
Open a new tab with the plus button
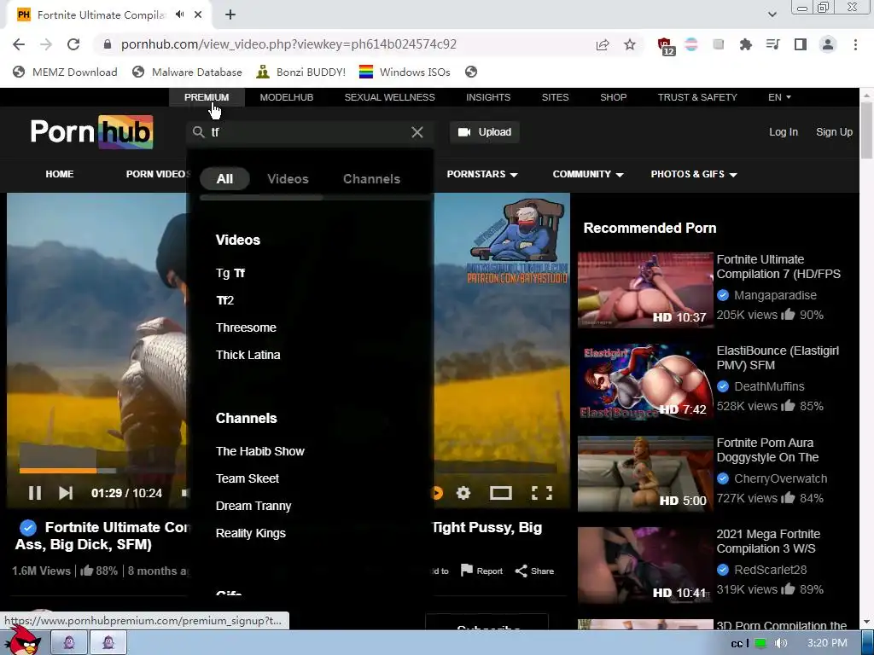tap(230, 15)
